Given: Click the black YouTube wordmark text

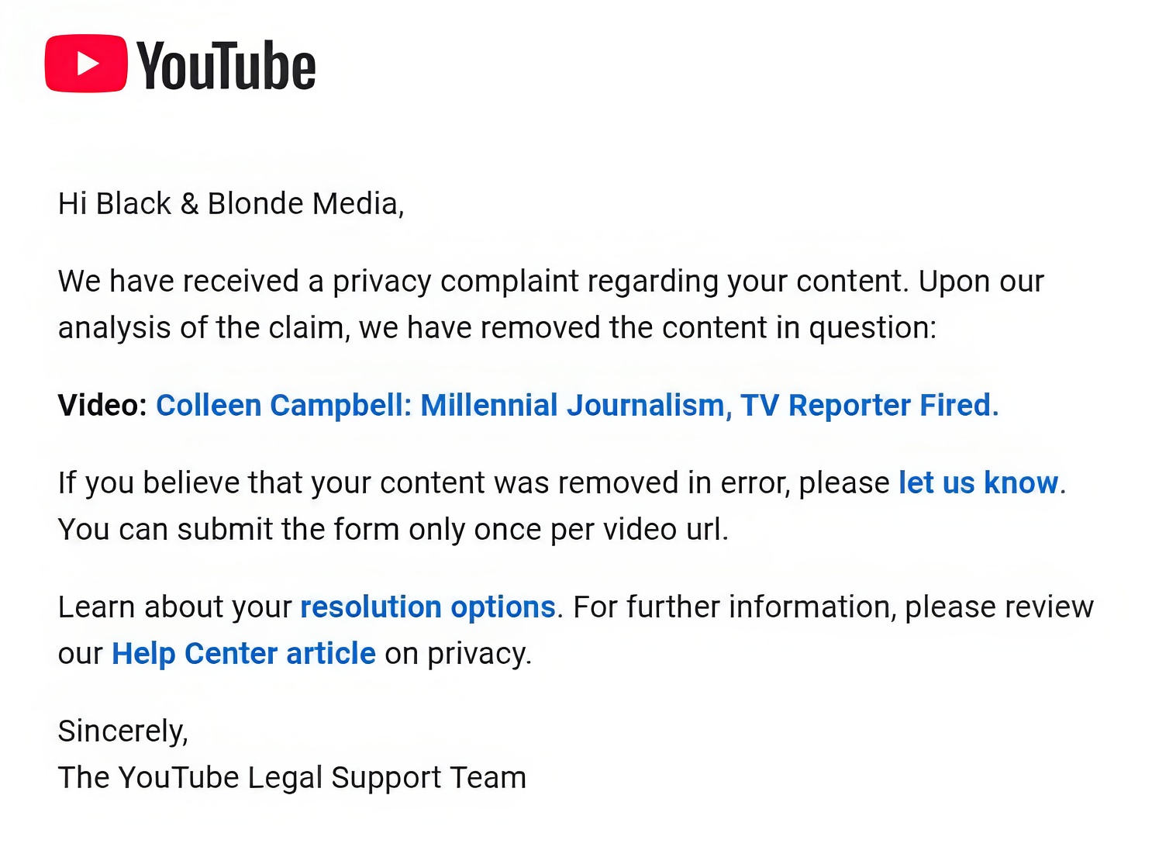Looking at the screenshot, I should (x=226, y=66).
